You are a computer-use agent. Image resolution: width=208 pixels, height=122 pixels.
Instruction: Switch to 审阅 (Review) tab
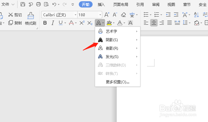[155, 4]
